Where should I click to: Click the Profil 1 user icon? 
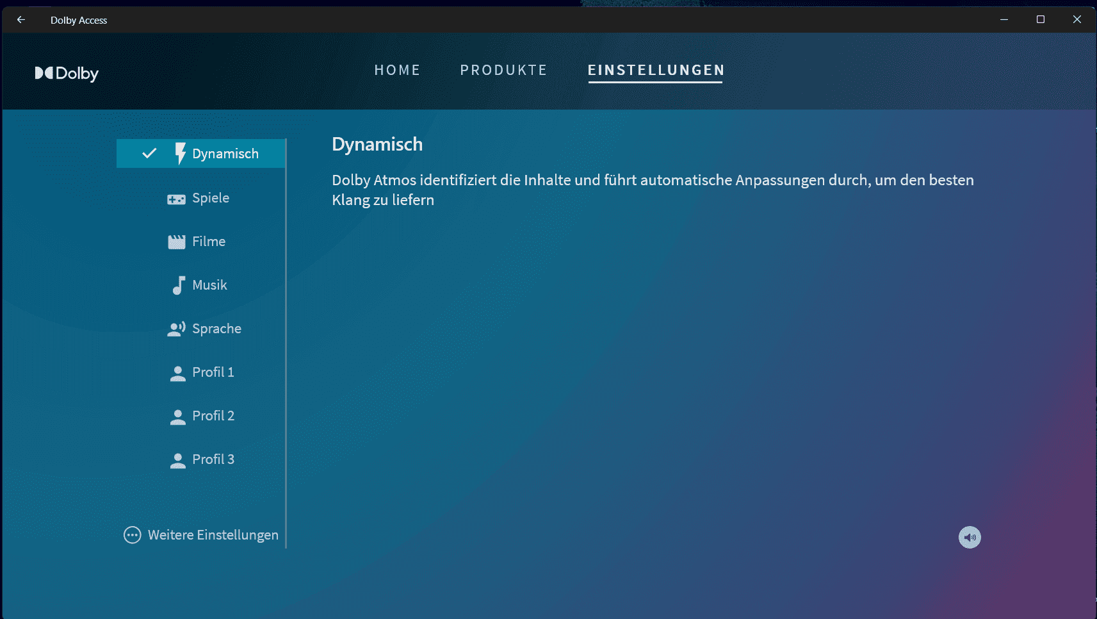[x=177, y=373]
